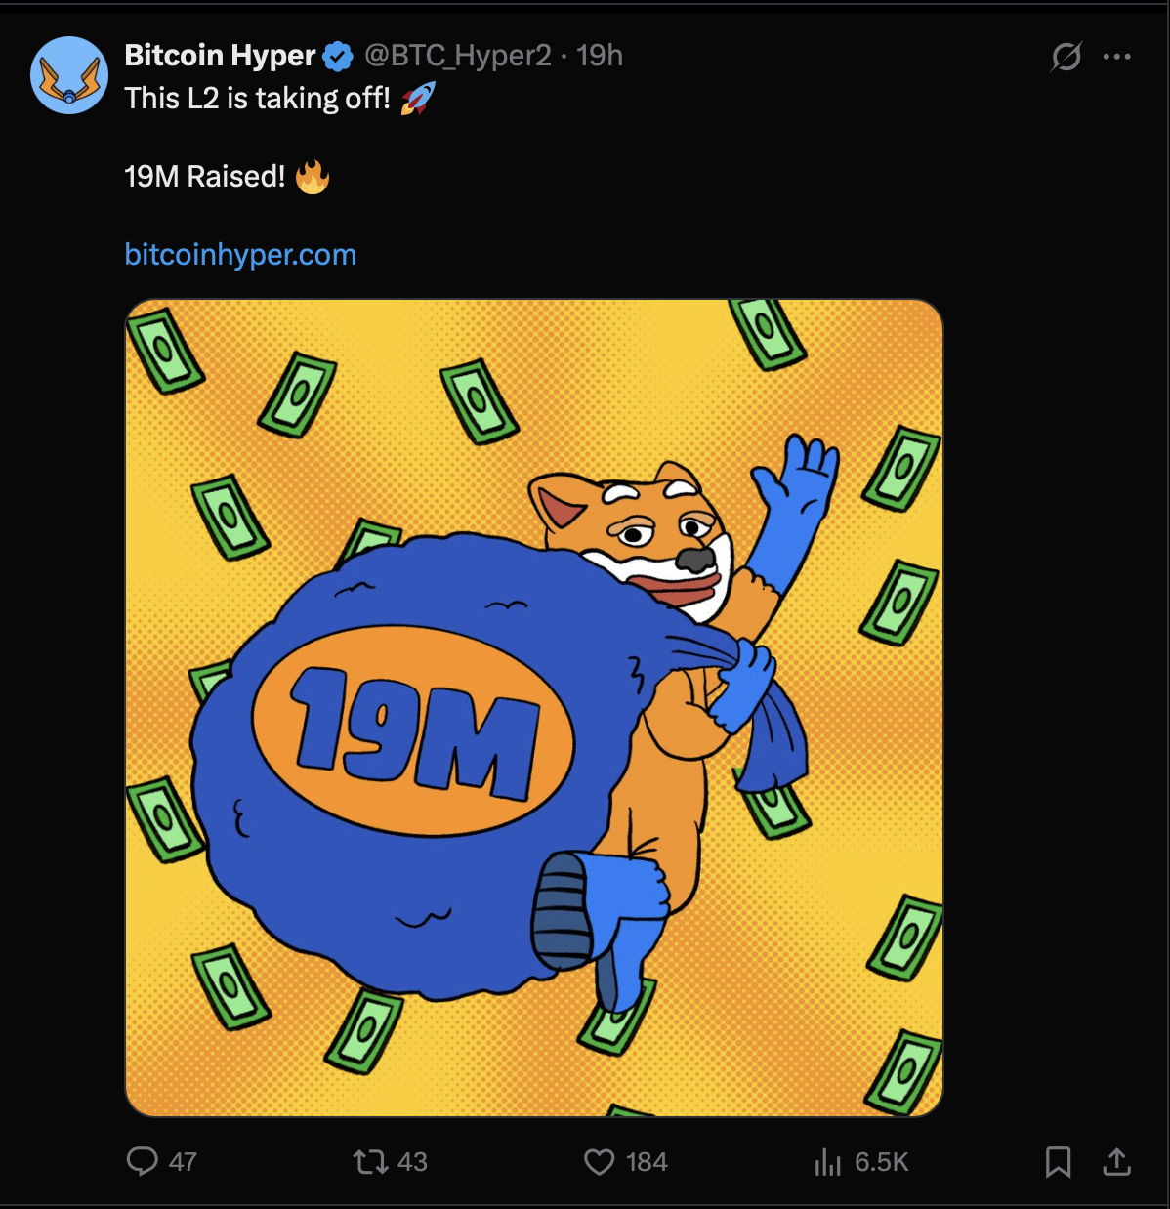
Task: Click the @BTC_Hyper2 handle
Action: [457, 56]
